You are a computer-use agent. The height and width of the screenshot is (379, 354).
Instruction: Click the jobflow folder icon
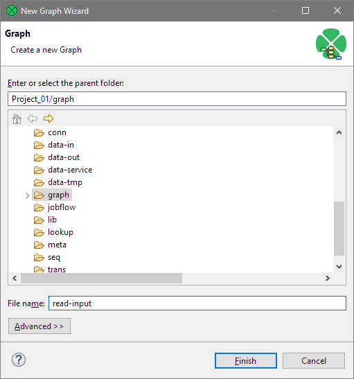coord(39,207)
